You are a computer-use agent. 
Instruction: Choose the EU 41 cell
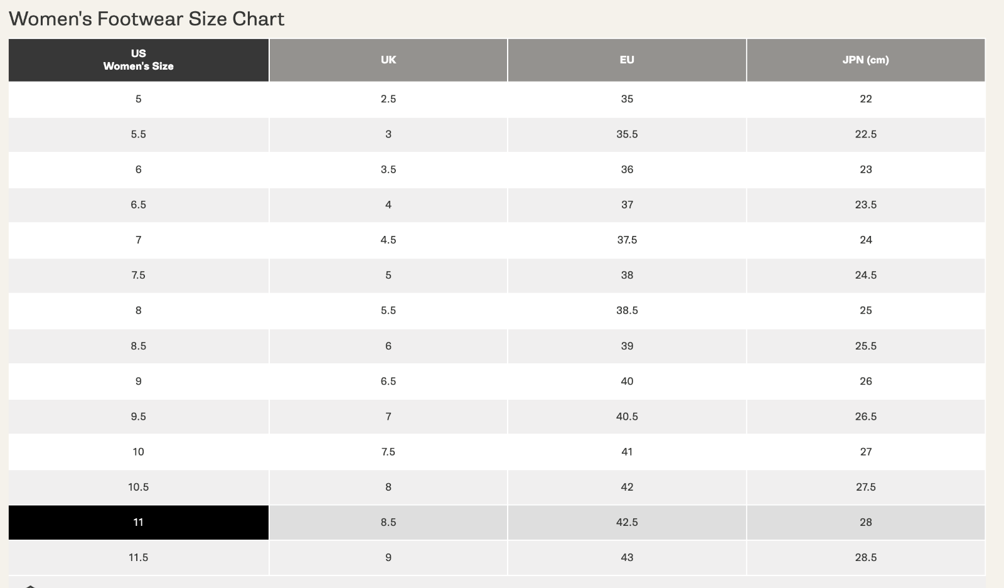(627, 452)
